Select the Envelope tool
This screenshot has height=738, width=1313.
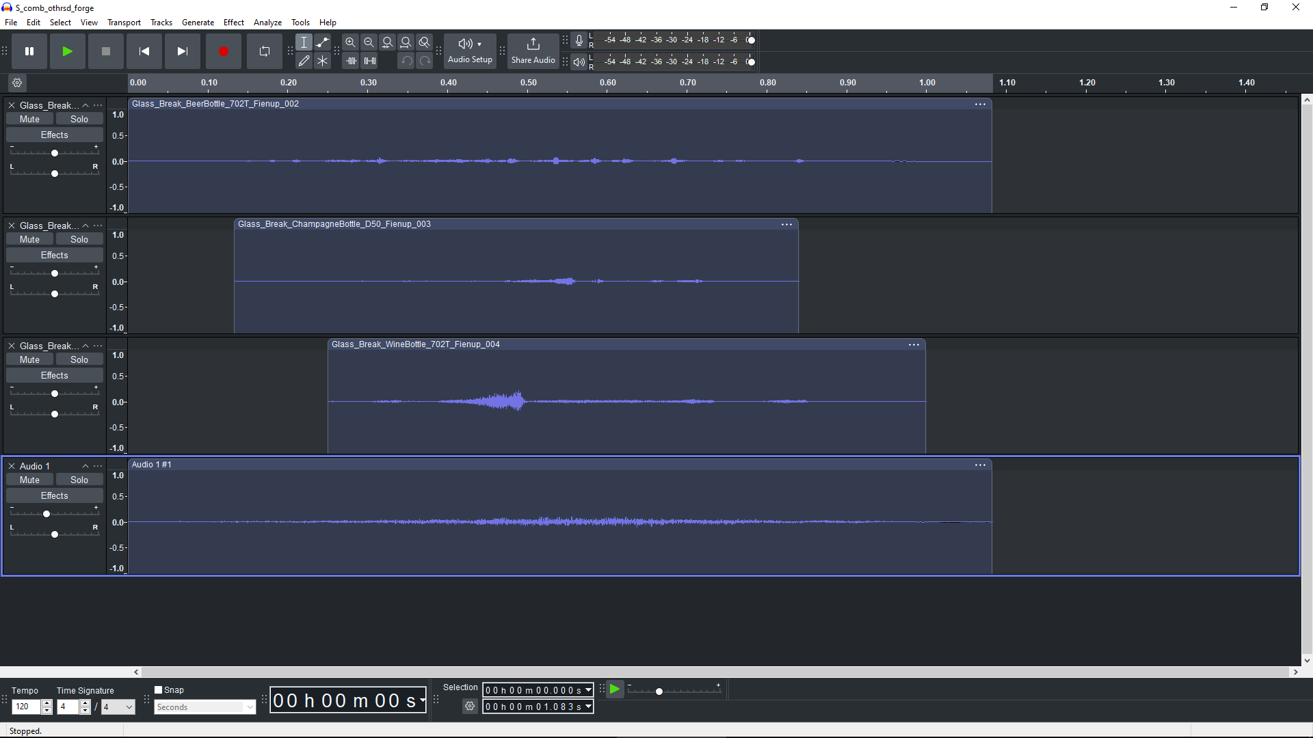pos(322,42)
